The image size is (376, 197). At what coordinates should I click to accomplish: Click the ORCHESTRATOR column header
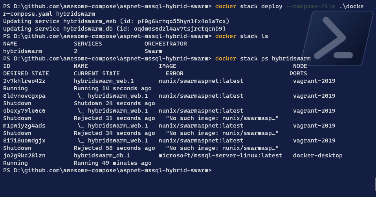(x=165, y=44)
